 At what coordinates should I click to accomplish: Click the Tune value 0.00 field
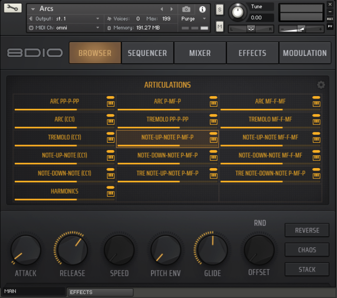click(x=261, y=18)
